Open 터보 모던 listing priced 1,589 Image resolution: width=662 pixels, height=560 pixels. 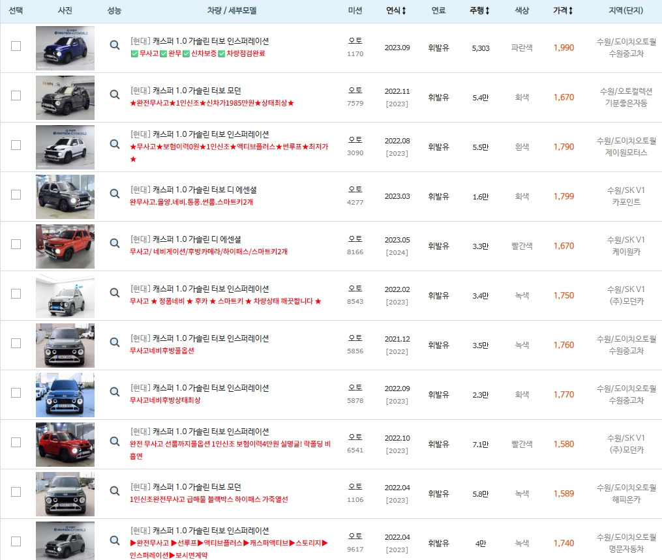186,487
